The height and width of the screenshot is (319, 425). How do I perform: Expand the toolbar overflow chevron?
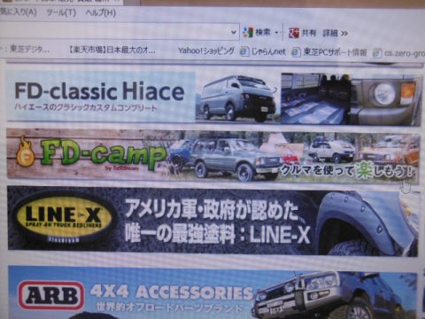[344, 34]
